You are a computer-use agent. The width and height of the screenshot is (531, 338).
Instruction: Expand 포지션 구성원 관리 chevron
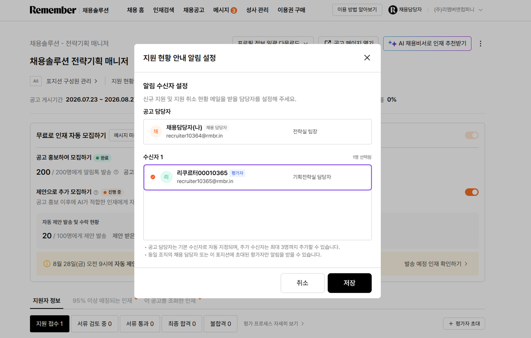click(x=96, y=81)
